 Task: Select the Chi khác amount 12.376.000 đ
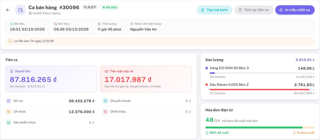tap(81, 112)
